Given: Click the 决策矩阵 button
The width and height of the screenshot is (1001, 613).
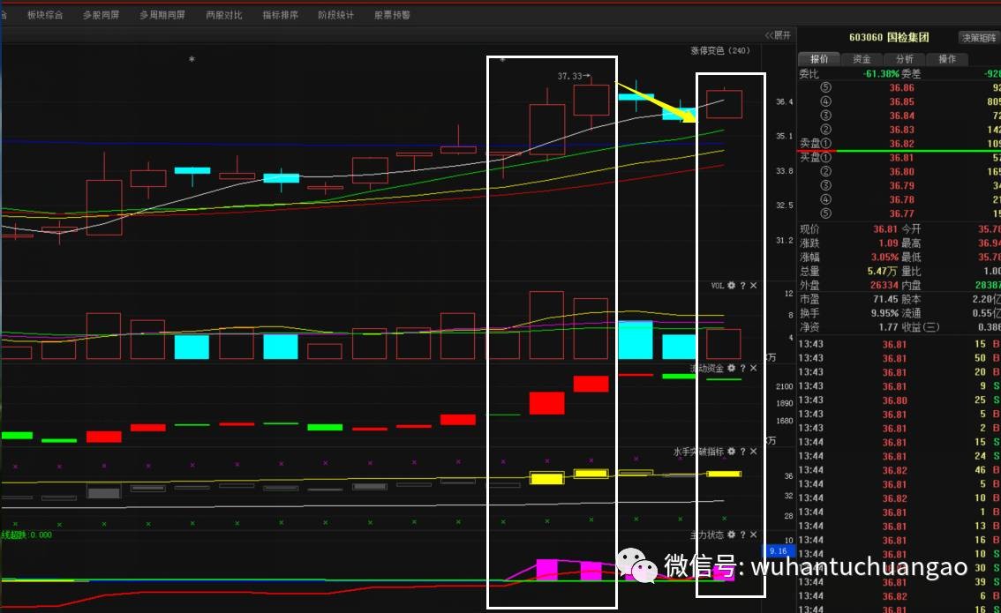Looking at the screenshot, I should pyautogui.click(x=978, y=37).
